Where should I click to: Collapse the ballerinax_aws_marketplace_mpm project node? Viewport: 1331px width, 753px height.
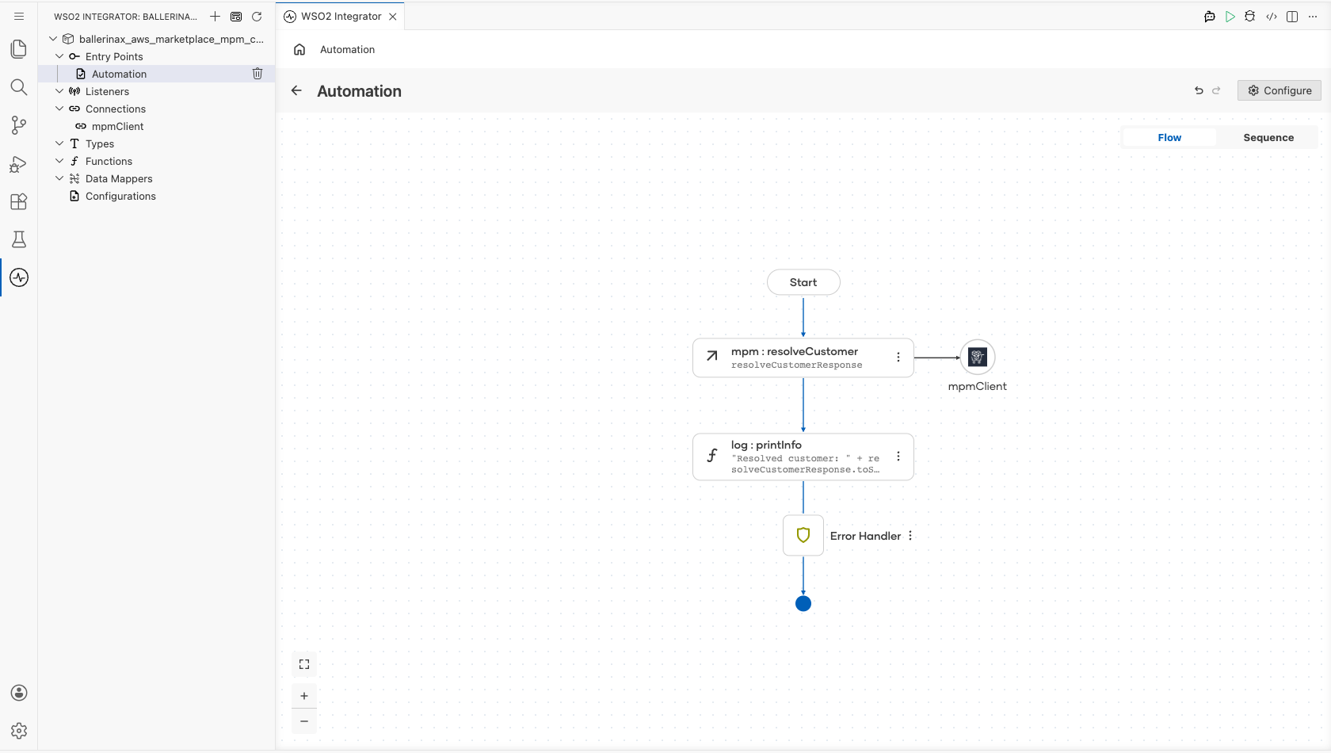(53, 39)
